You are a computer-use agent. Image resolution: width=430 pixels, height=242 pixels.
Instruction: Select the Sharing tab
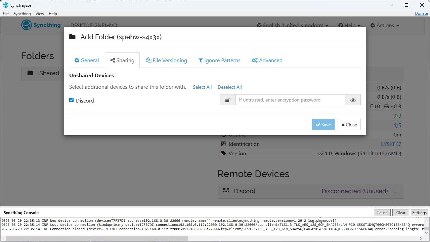click(x=122, y=61)
